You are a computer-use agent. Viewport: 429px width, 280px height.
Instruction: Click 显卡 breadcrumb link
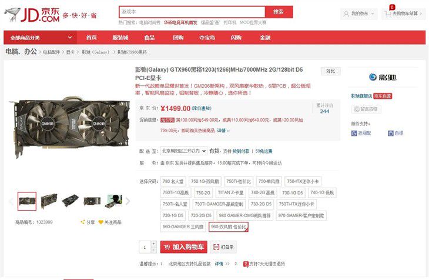[x=71, y=52]
